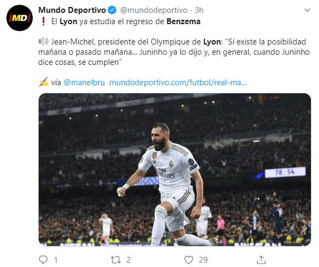
Task: Click the speaker emoji before Jean-Michel
Action: pos(44,42)
